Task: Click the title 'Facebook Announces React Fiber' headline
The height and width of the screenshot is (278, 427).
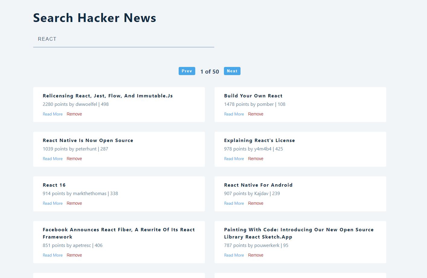Action: coord(119,233)
